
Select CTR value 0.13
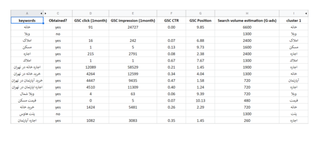pyautogui.click(x=171, y=47)
